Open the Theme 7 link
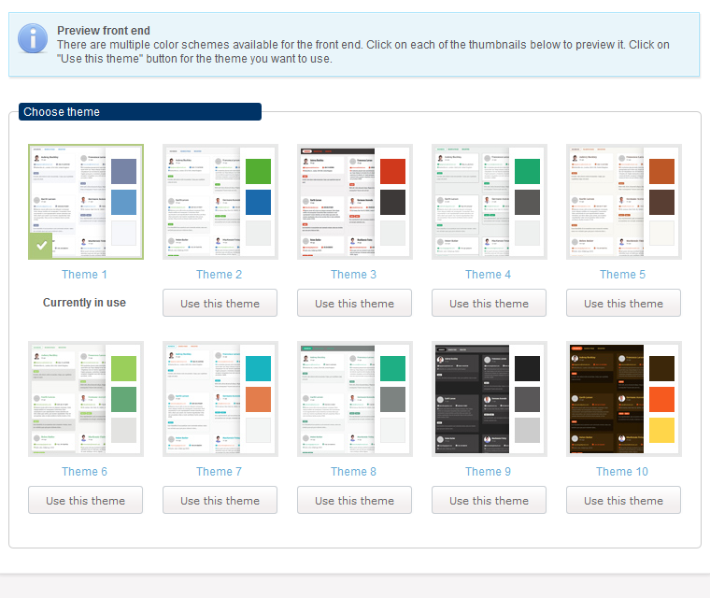 click(x=220, y=472)
